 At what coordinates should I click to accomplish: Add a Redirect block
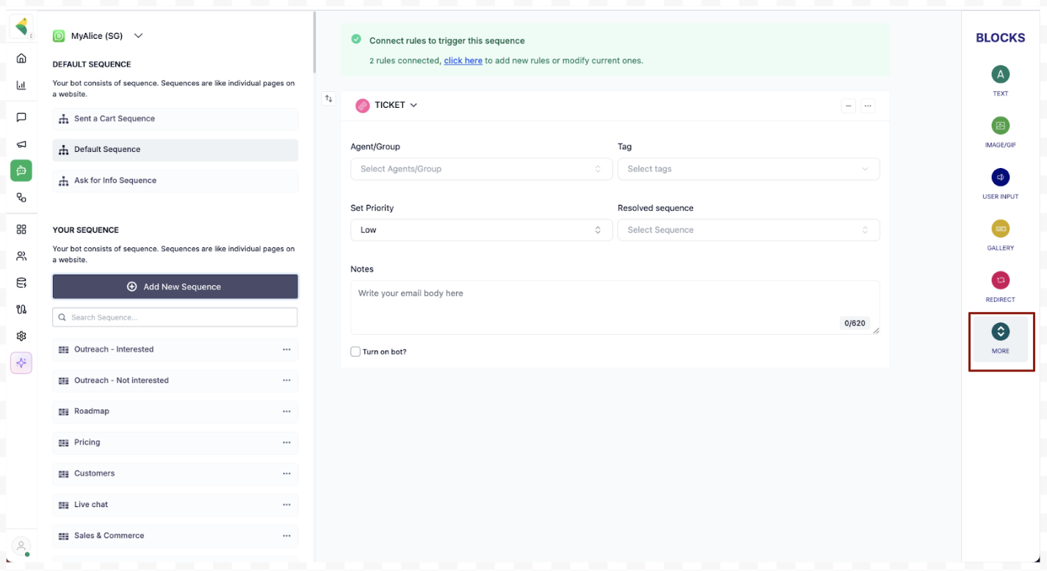[x=1000, y=286]
